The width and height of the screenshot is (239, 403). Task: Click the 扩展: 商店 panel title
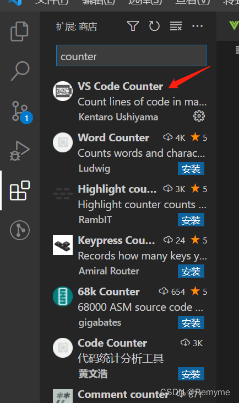click(77, 26)
